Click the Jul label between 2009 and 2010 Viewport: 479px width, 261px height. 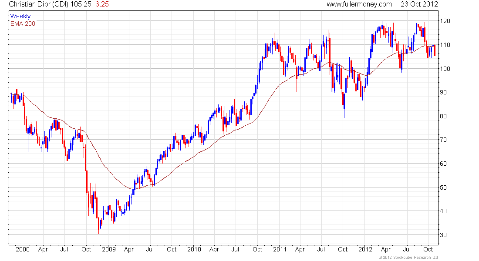150,249
